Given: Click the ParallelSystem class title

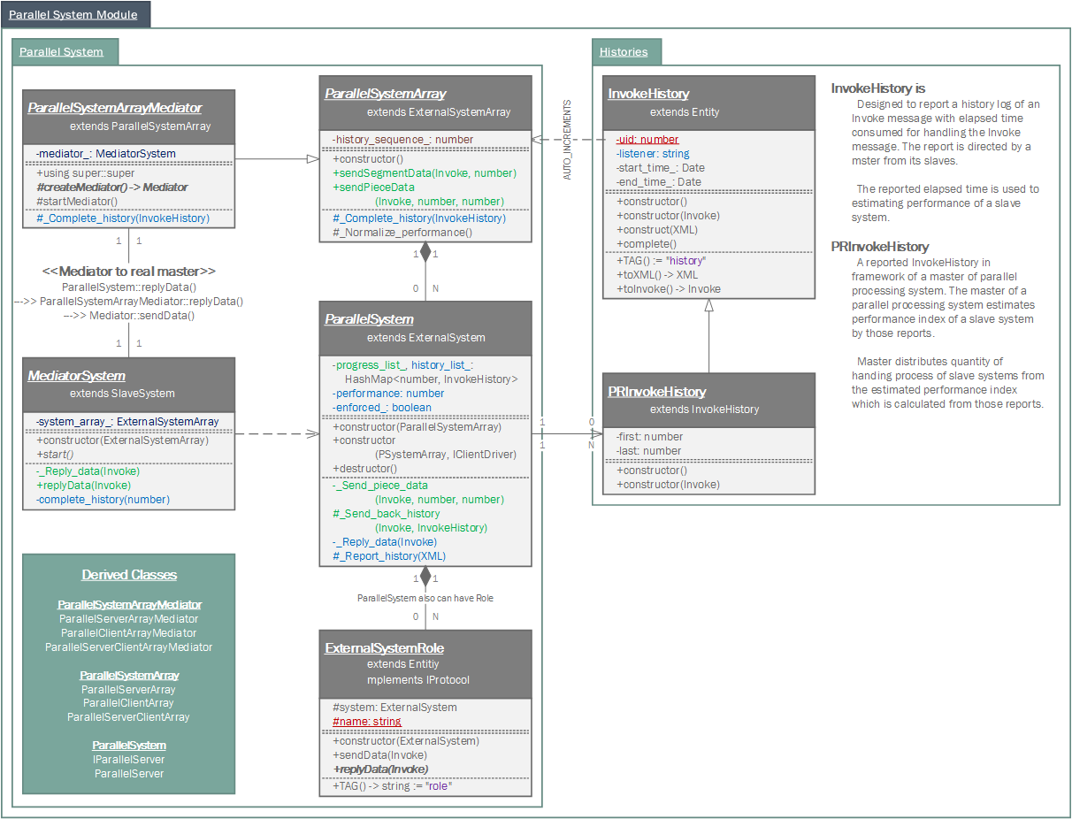Looking at the screenshot, I should 369,319.
